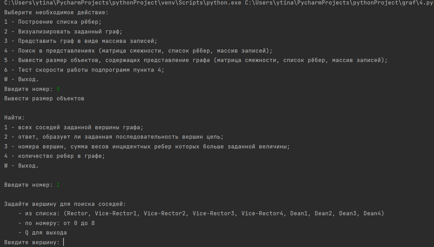Click the entered number 5 after first prompt
This screenshot has width=434, height=247.
click(x=58, y=89)
